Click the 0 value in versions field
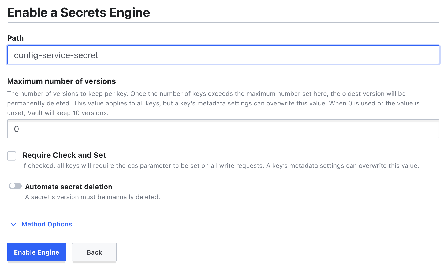 point(17,129)
